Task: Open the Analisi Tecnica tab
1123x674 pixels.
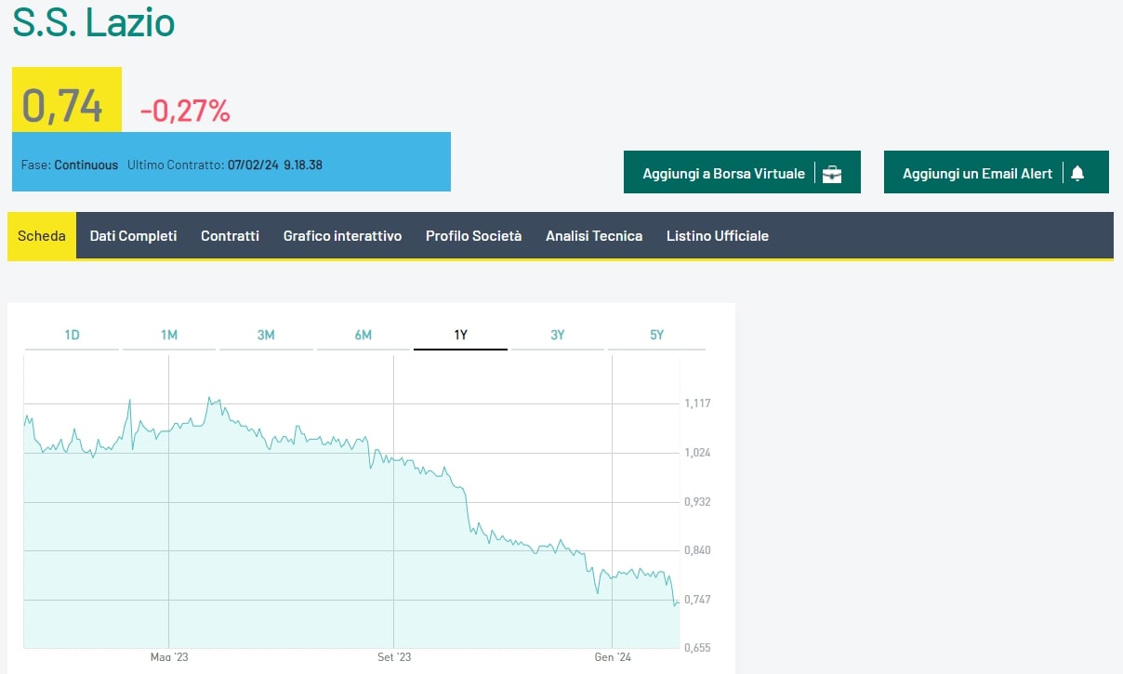Action: coord(594,235)
